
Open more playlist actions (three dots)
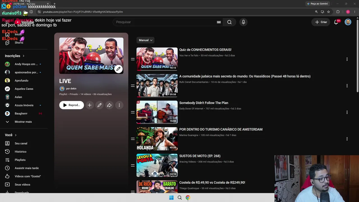[119, 105]
